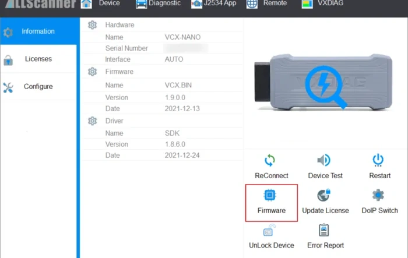This screenshot has width=408, height=258.
Task: Click the blurred Serial Number value
Action: tap(186, 48)
